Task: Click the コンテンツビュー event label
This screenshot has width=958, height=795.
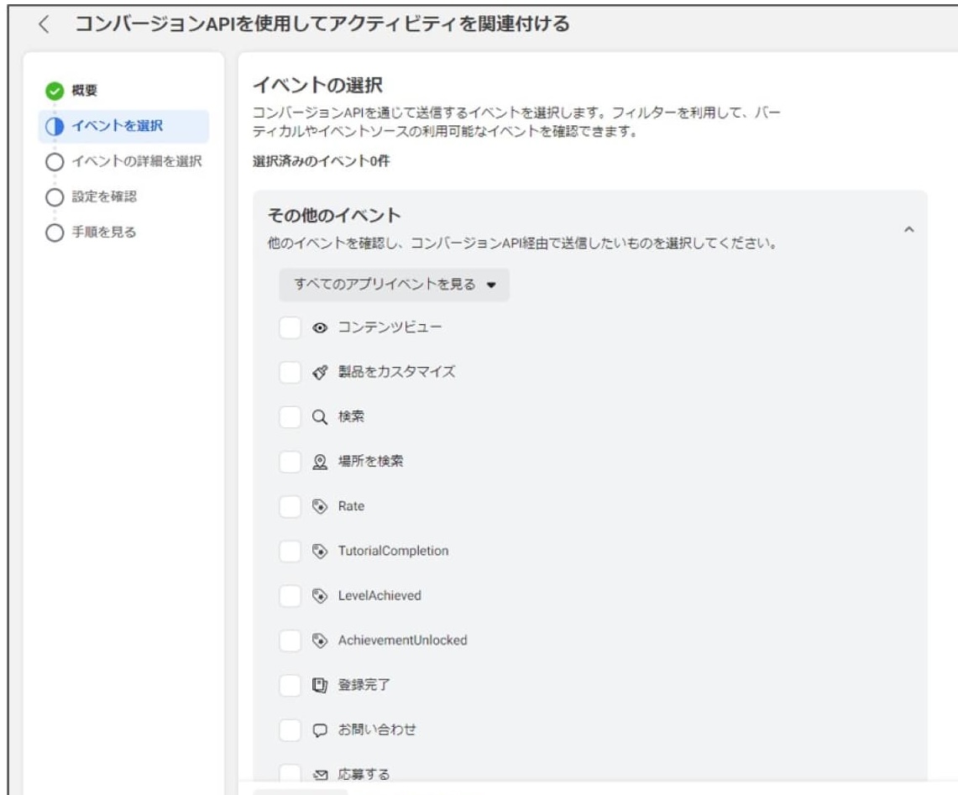Action: 390,327
